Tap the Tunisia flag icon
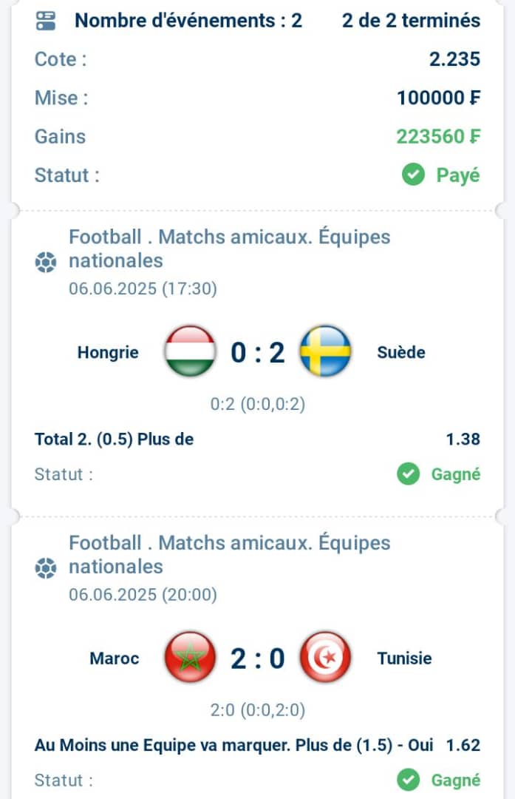 point(325,658)
